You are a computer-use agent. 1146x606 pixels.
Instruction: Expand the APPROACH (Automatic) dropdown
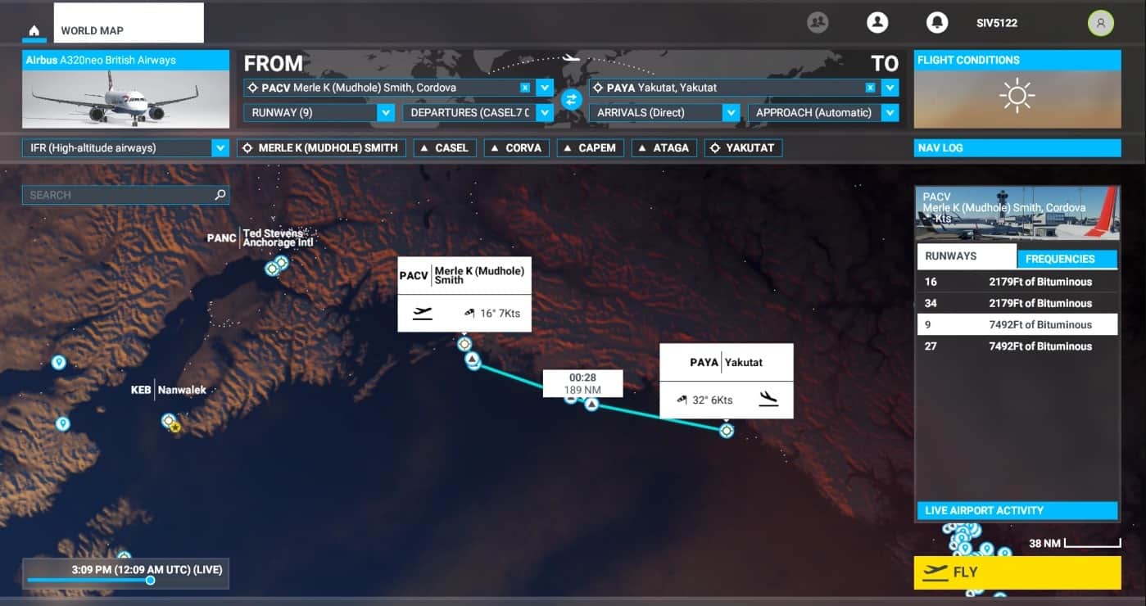coord(890,113)
